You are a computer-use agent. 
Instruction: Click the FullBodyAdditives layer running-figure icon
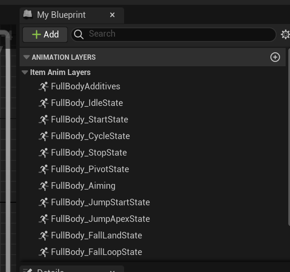(x=43, y=86)
